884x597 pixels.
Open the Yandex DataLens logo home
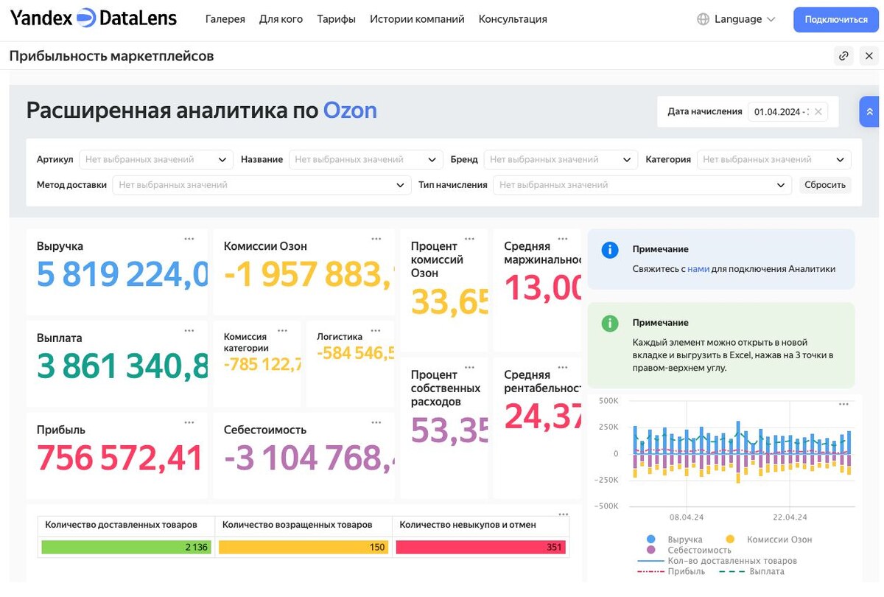94,18
